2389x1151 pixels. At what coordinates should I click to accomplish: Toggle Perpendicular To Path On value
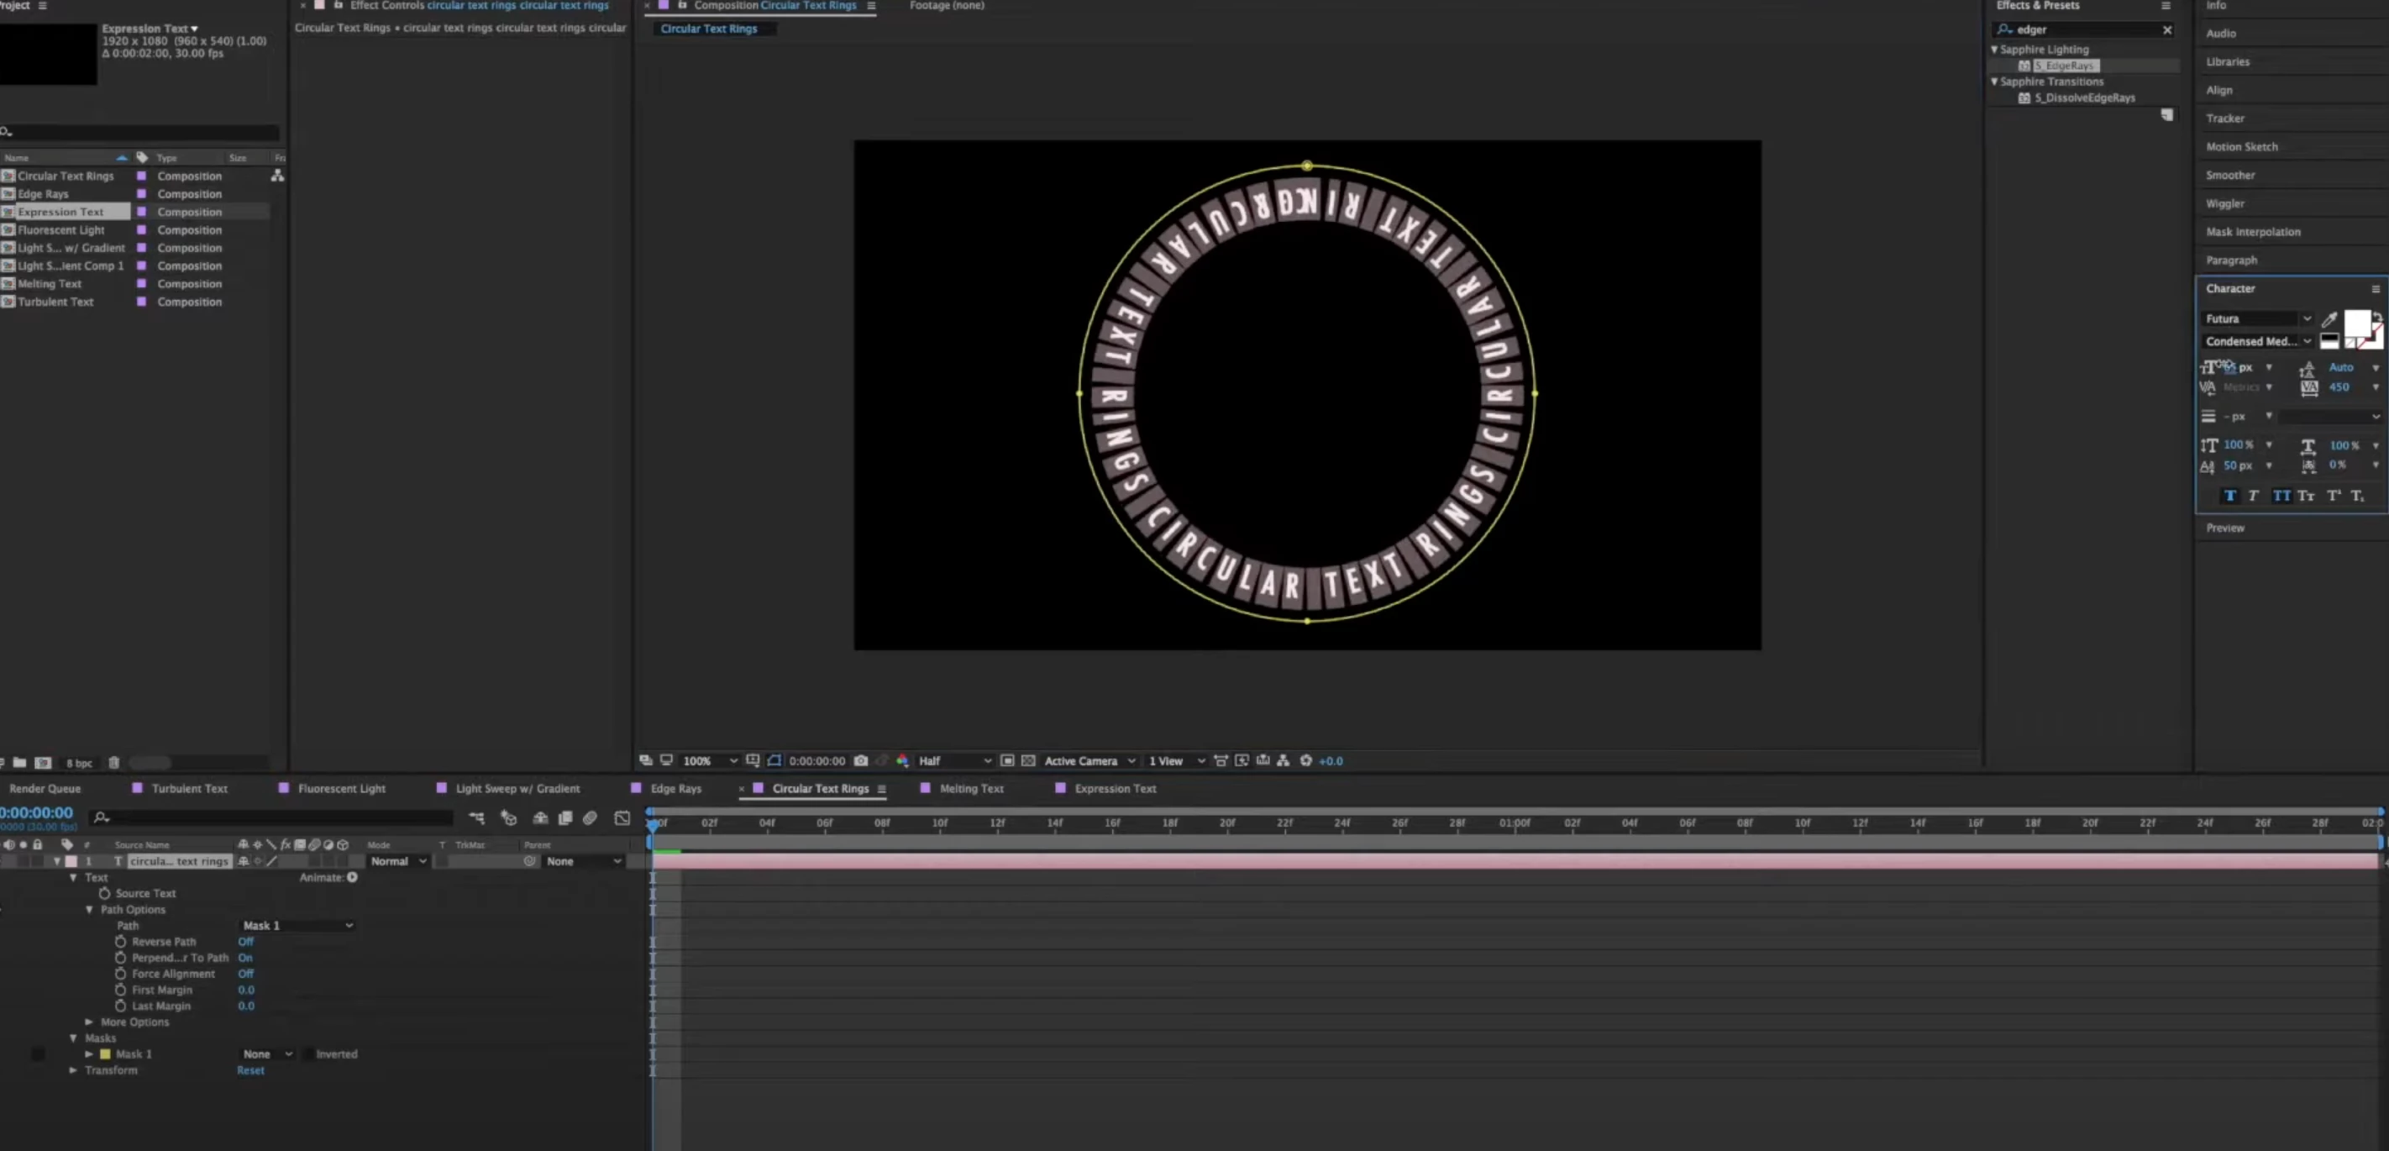tap(244, 958)
